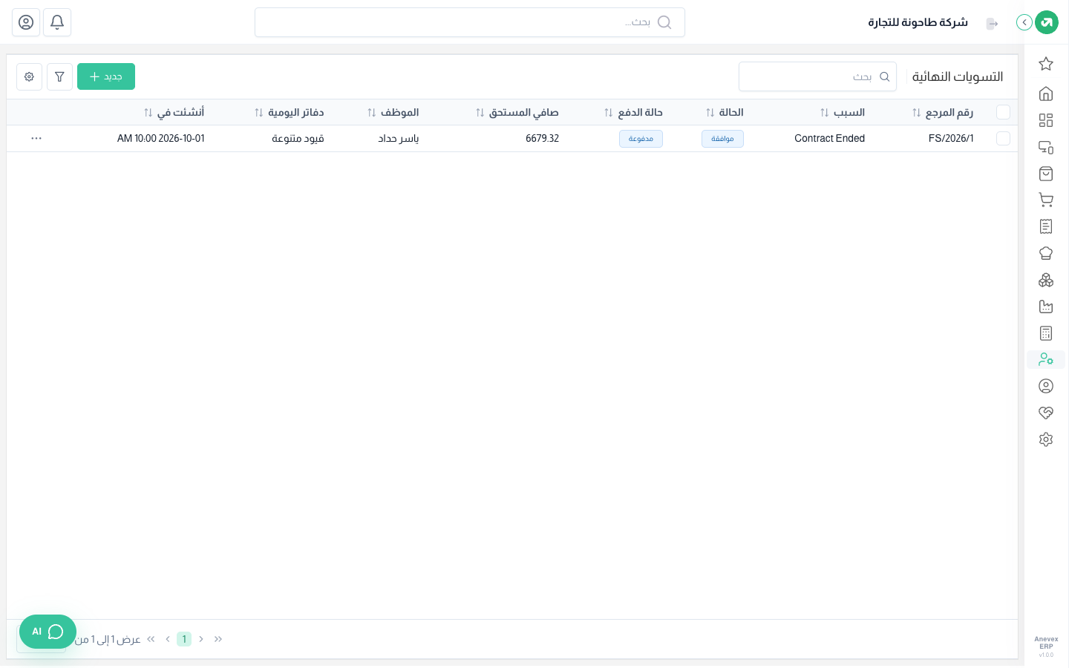Open the highlighted people-with-gear HR icon
Screen dimensions: 1069x668
click(x=1046, y=359)
